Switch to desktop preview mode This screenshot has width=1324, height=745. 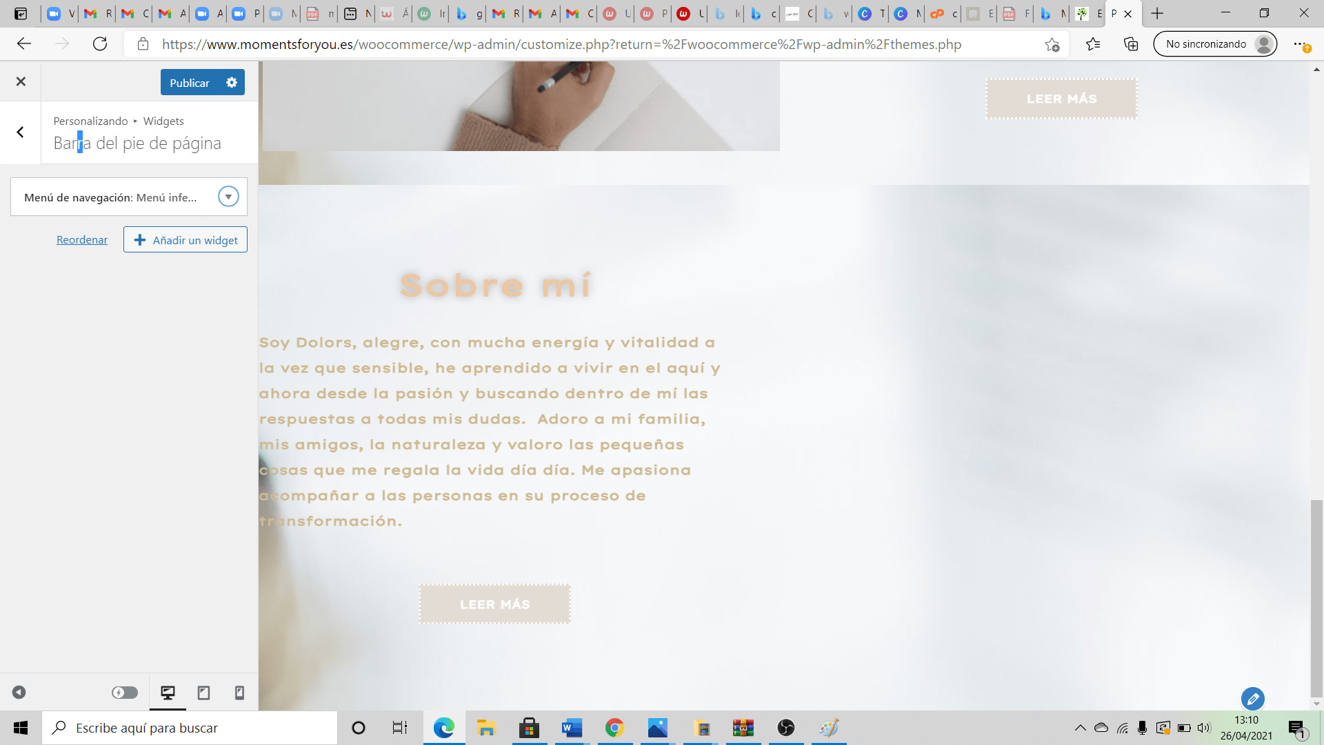pos(168,692)
